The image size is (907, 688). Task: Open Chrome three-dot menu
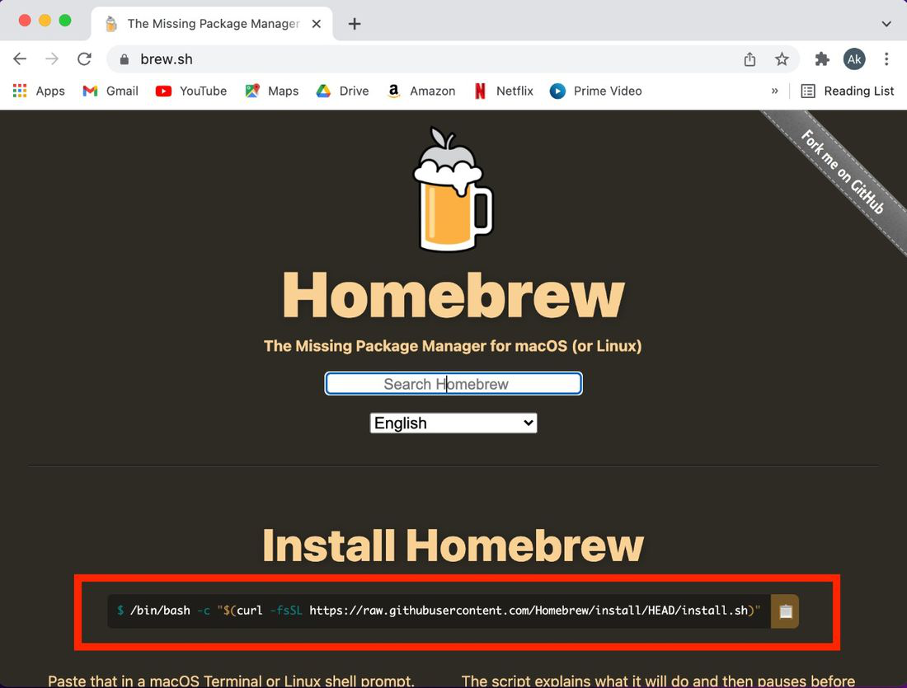886,59
